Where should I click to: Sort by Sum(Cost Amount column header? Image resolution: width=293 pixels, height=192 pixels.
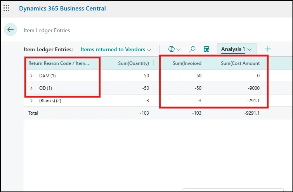[x=240, y=63]
